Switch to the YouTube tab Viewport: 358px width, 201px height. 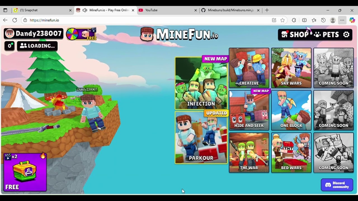168,10
